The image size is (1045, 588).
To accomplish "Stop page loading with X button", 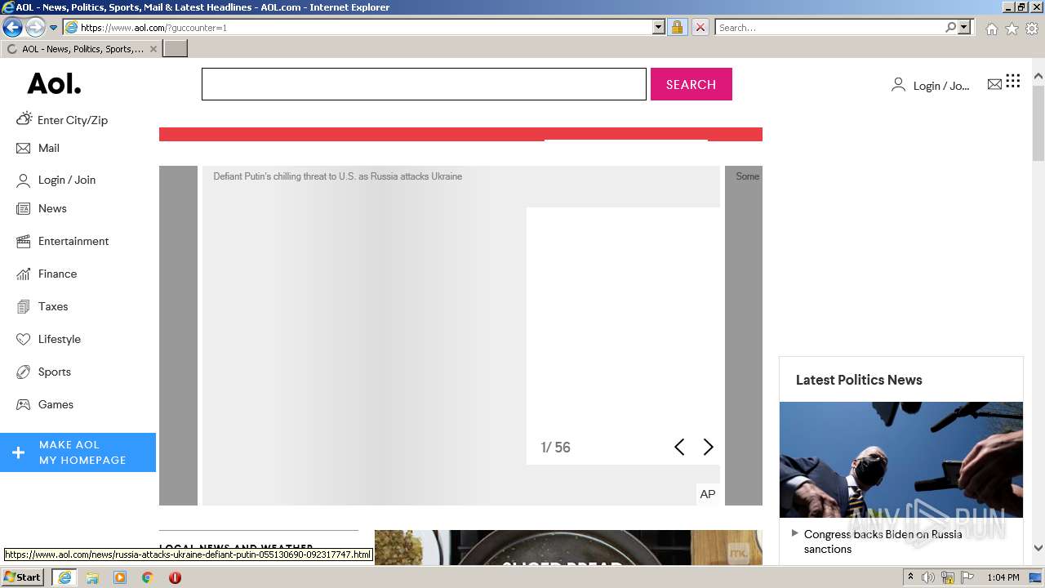I will [700, 27].
